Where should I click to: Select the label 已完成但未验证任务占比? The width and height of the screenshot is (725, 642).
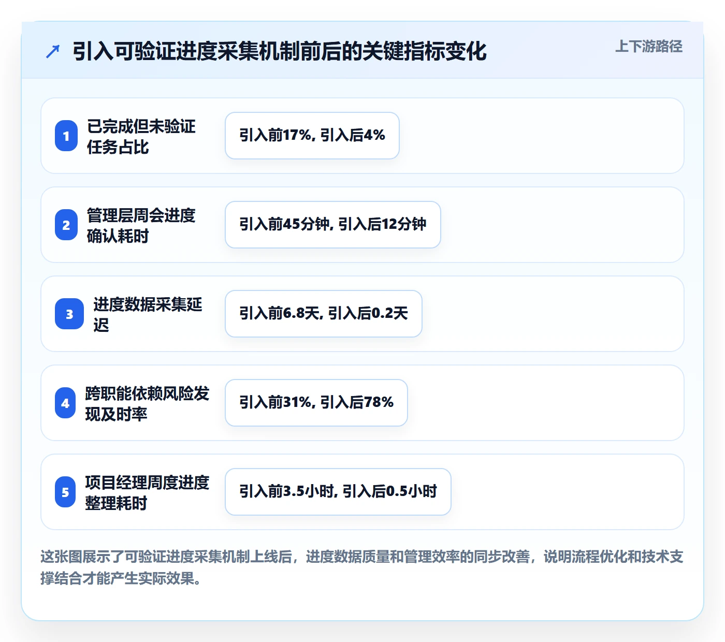point(141,136)
